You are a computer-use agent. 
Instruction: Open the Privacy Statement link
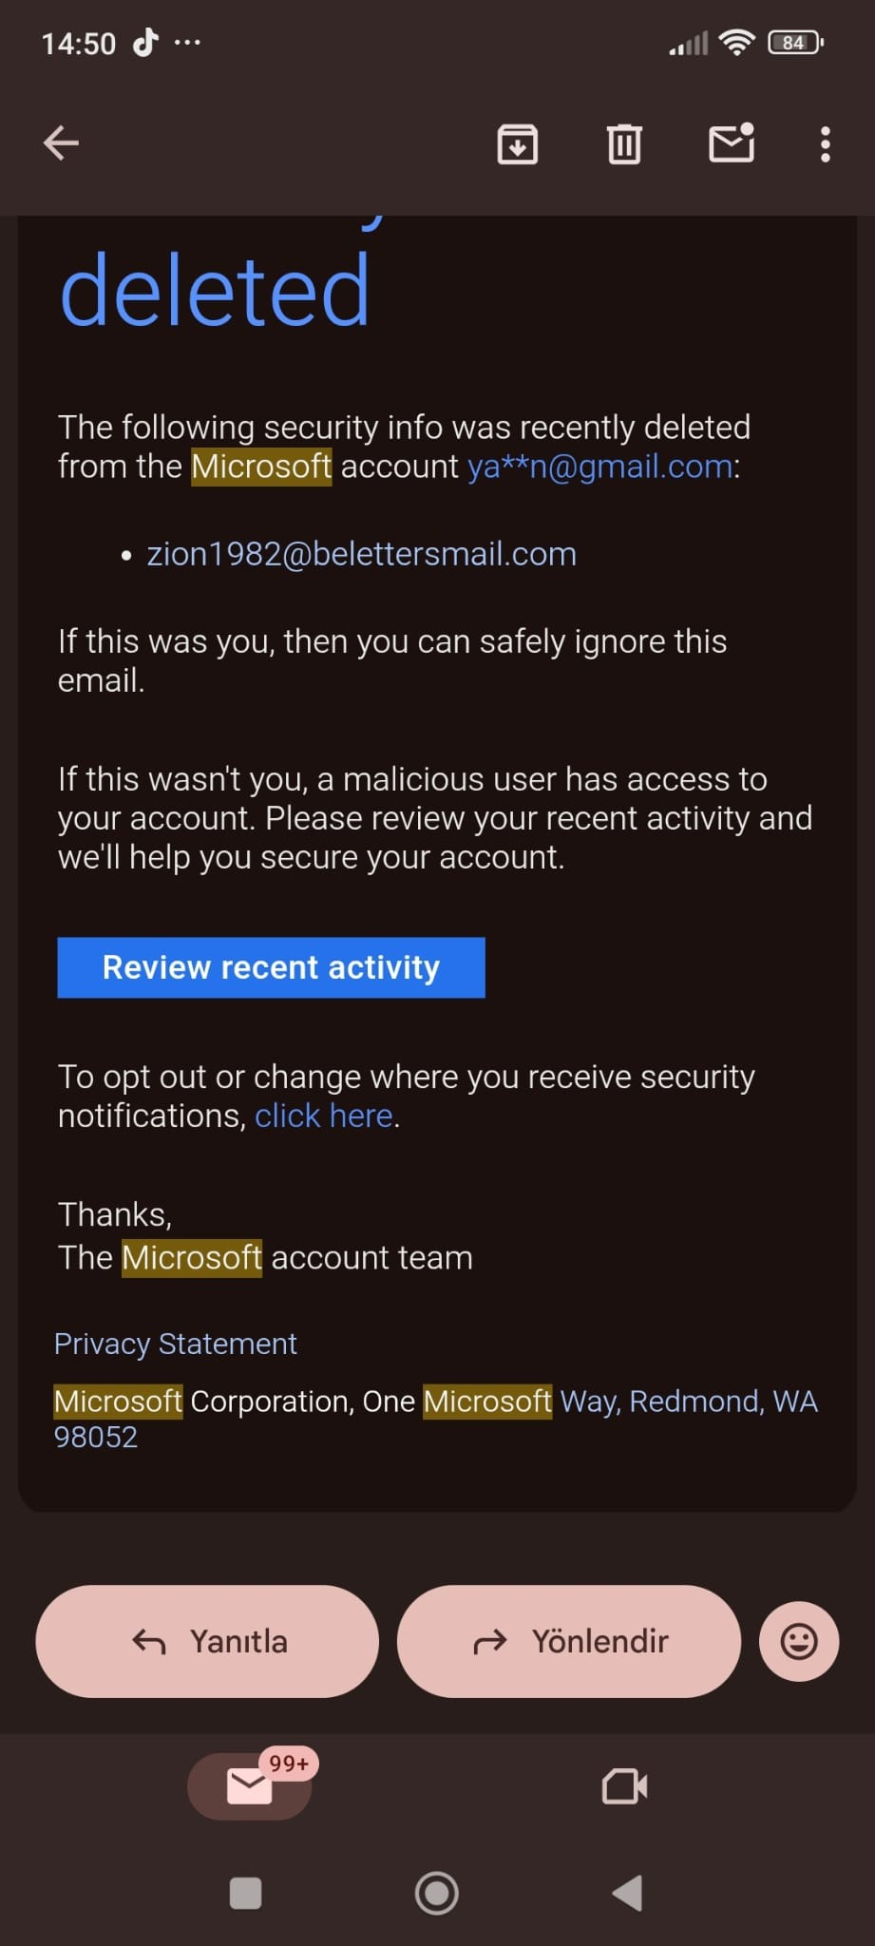[176, 1344]
